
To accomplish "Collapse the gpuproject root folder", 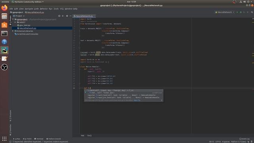I will [13, 19].
